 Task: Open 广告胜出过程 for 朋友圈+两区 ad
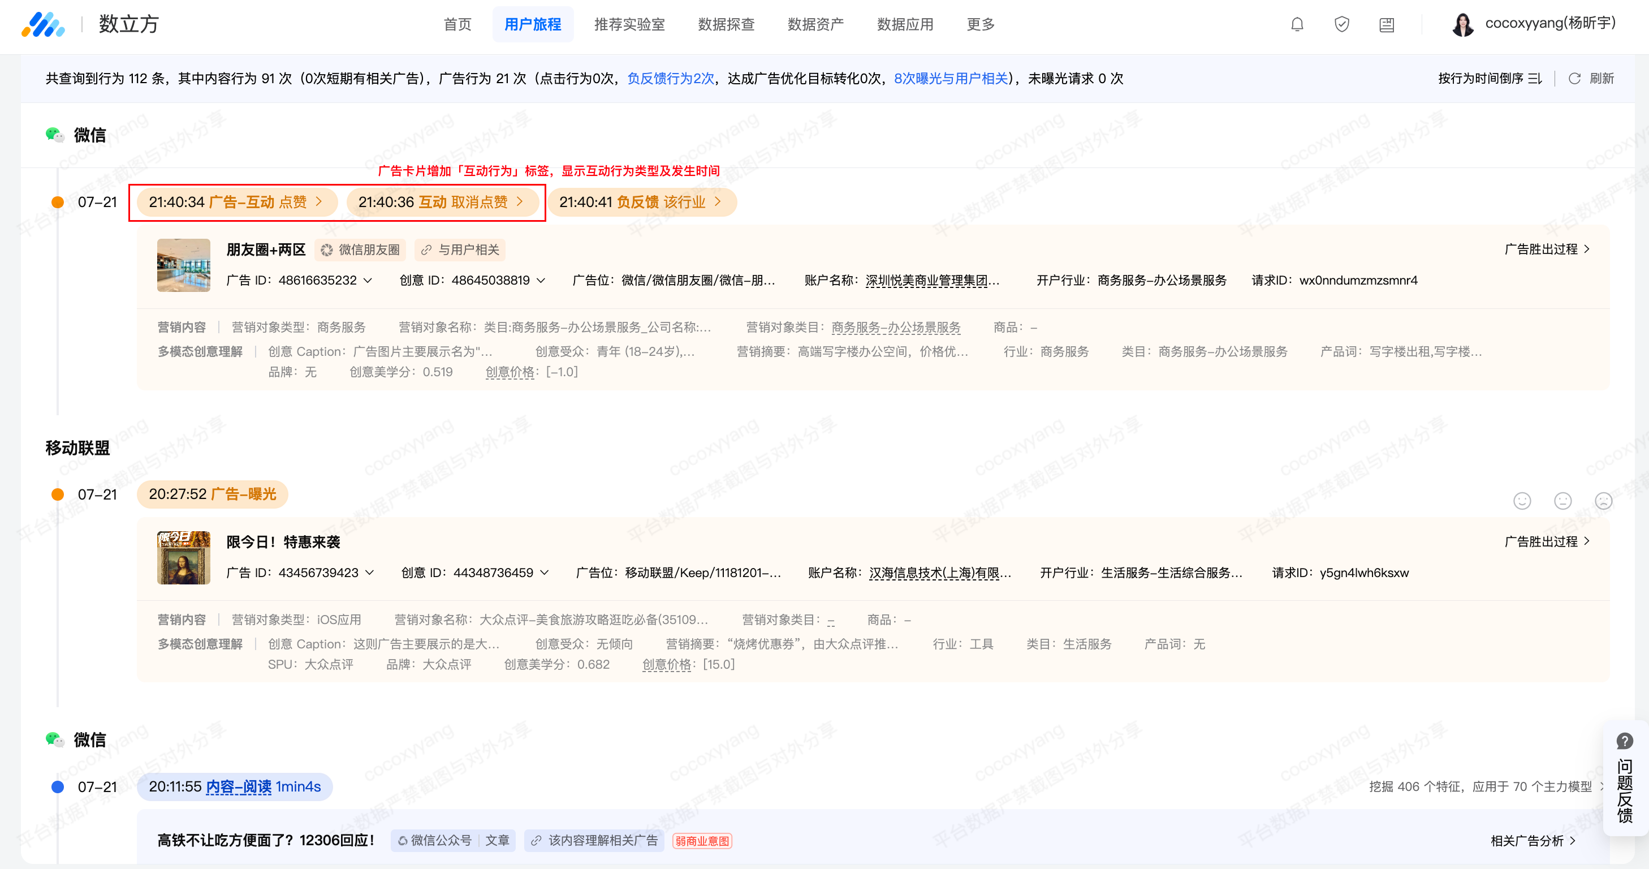[1547, 249]
